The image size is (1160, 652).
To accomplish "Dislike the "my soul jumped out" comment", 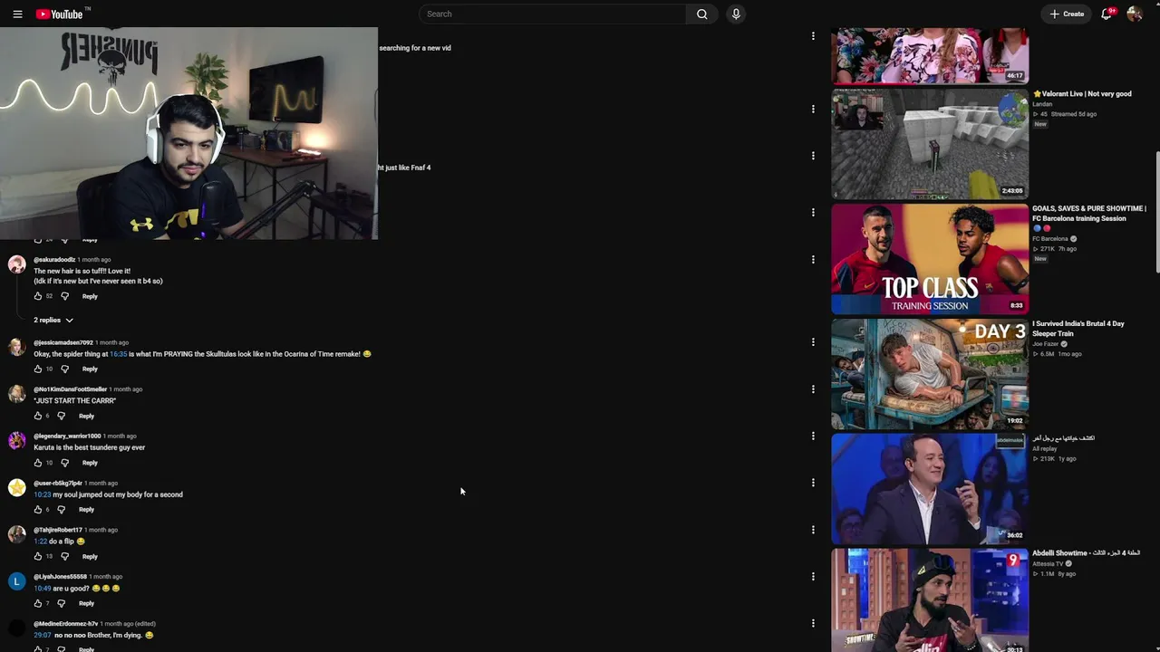I will [x=61, y=510].
